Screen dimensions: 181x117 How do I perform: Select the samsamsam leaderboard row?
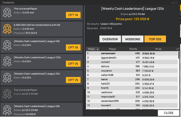tap(132, 53)
